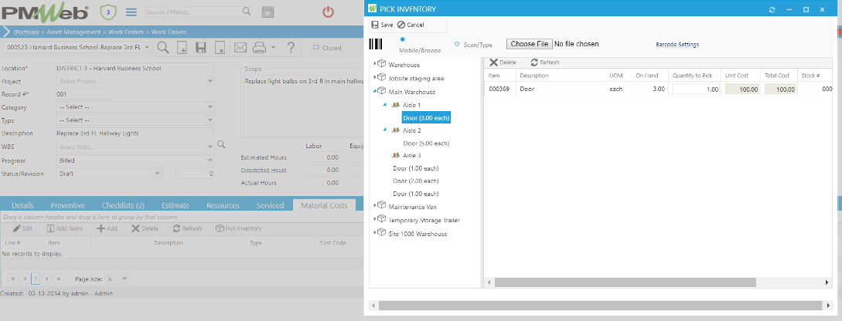Click Delete X icon in Pick Inventory grid
This screenshot has width=842, height=321.
click(x=493, y=63)
